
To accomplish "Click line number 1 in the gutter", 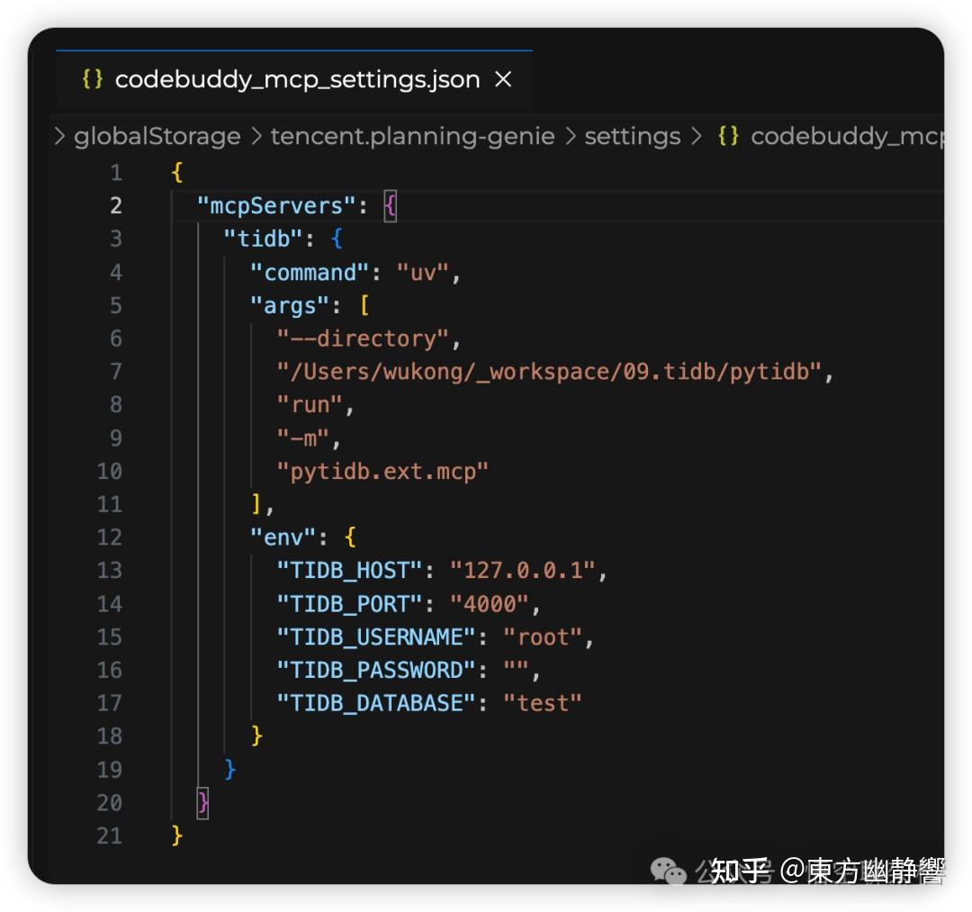I will tap(116, 172).
